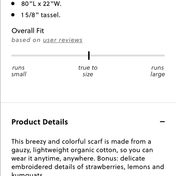The image size is (176, 176).
Task: Select the 'runs small' label
Action: click(19, 71)
